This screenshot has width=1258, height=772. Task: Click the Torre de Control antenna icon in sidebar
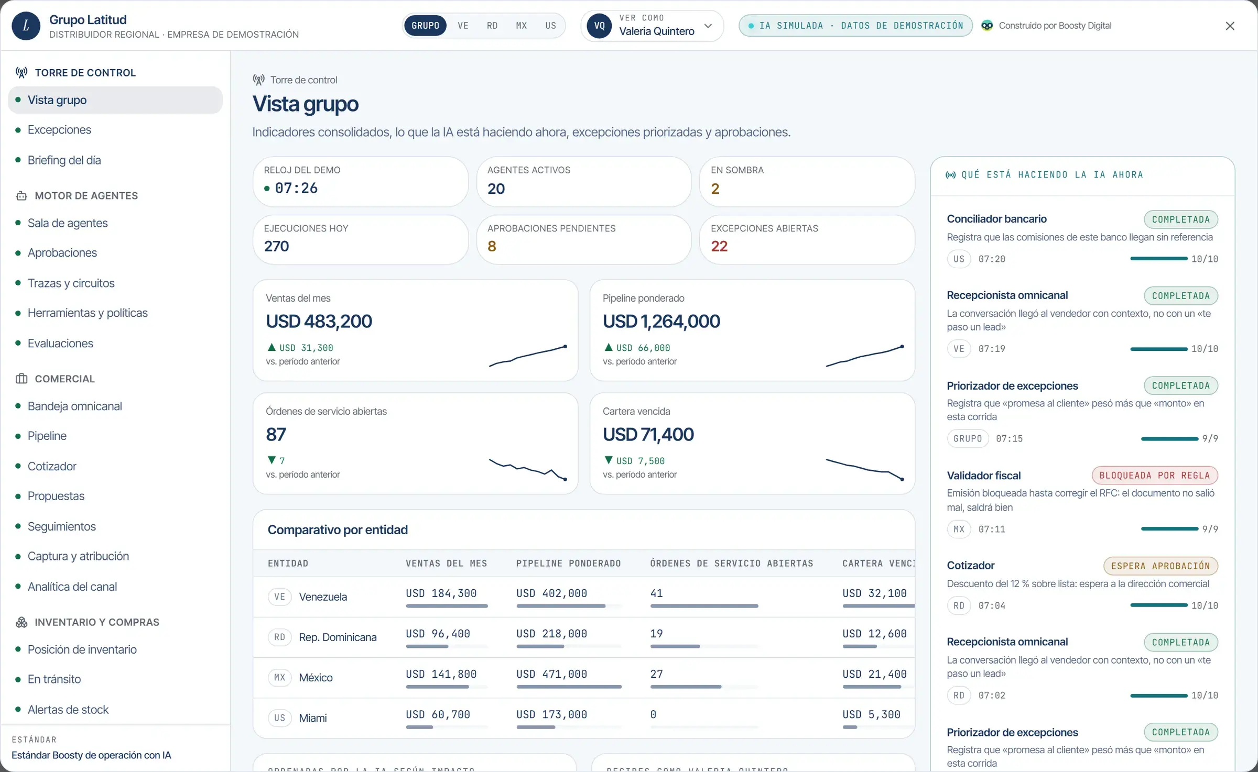point(21,73)
